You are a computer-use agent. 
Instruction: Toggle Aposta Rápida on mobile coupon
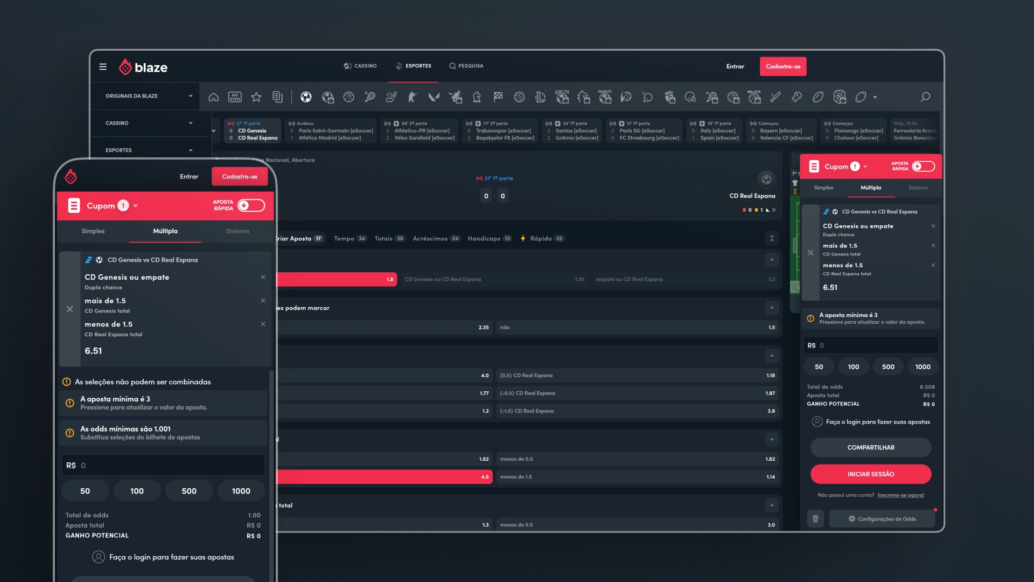251,205
